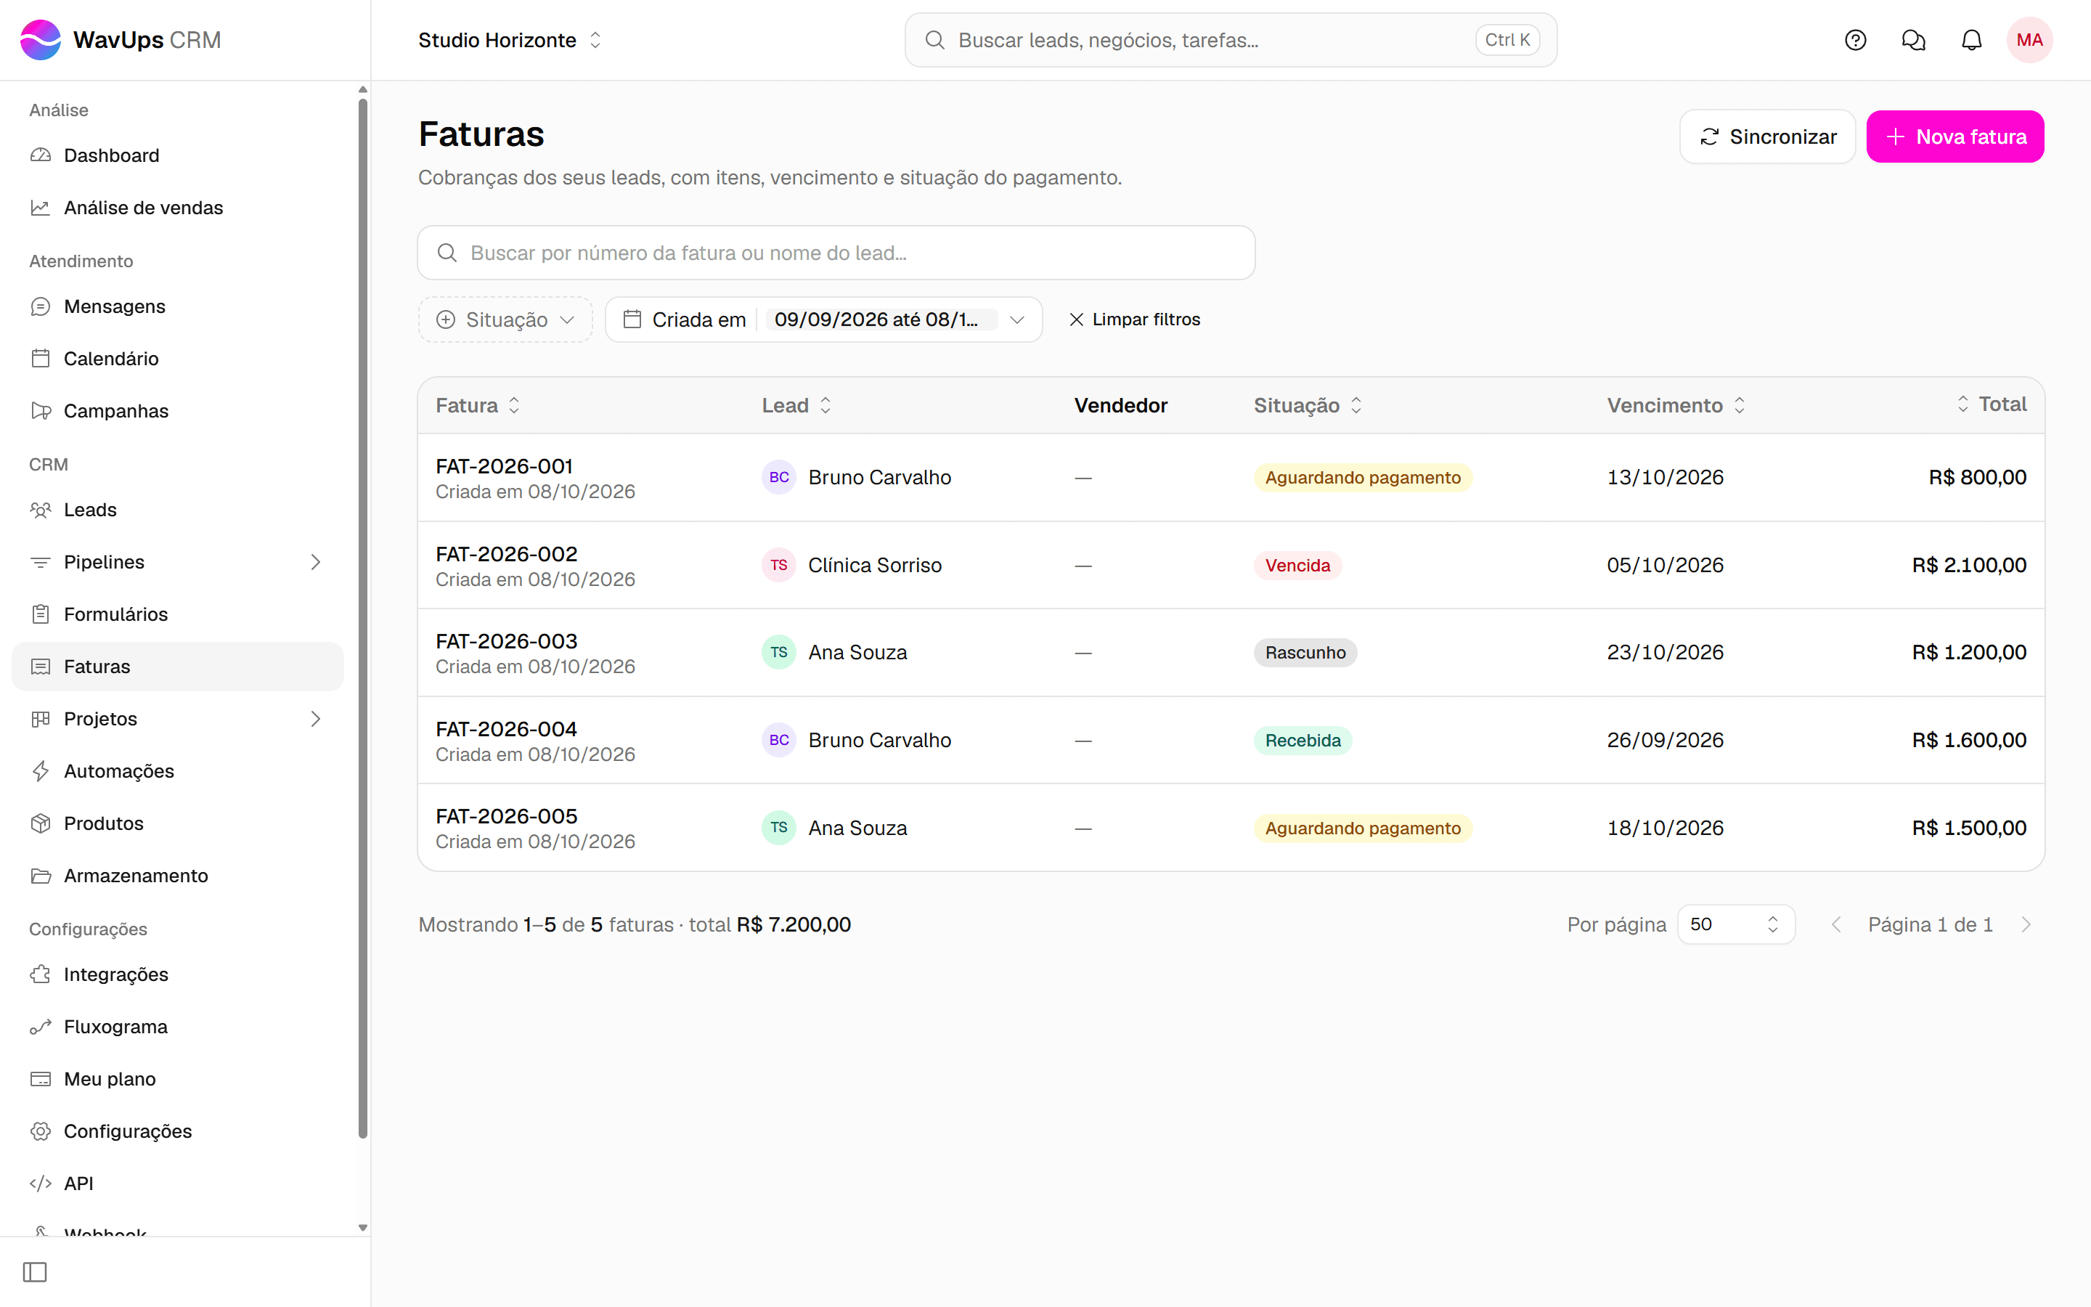The image size is (2091, 1307).
Task: Select the Faturas sidebar item
Action: coord(178,667)
